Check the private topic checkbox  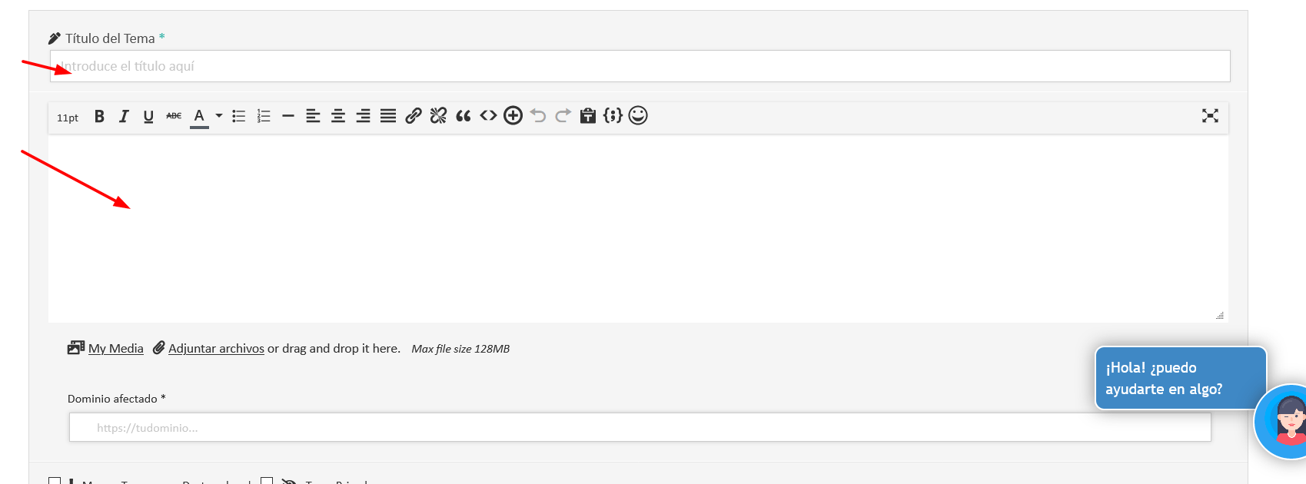[x=267, y=481]
